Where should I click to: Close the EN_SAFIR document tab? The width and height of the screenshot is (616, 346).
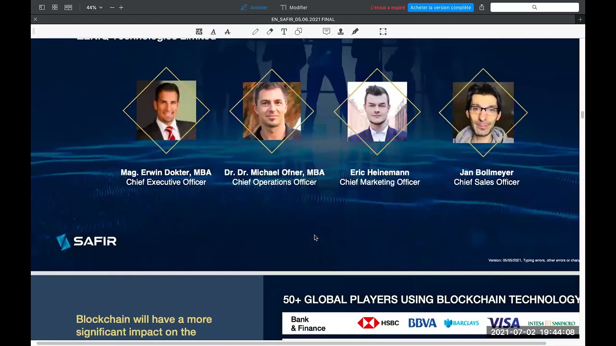35,19
